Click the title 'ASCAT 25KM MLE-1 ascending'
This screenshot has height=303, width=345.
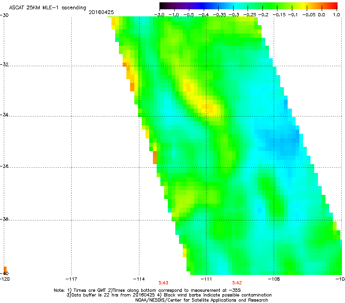coord(48,8)
